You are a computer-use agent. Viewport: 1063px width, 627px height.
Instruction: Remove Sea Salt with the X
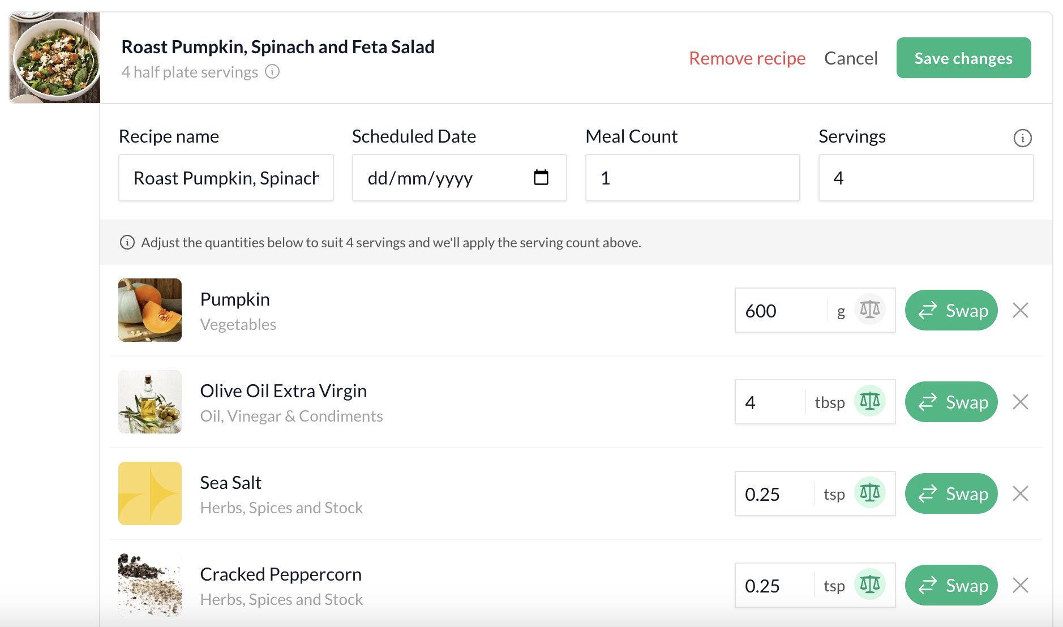(x=1021, y=493)
